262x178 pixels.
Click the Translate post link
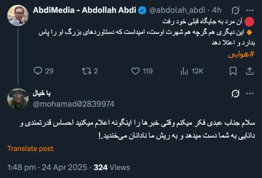pyautogui.click(x=30, y=149)
